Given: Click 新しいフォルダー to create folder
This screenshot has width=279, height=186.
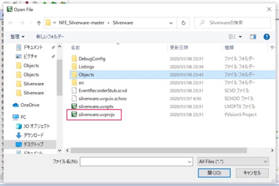Looking at the screenshot, I should [x=50, y=37].
